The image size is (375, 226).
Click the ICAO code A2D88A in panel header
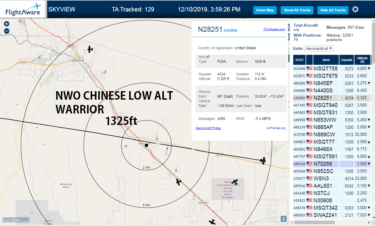pyautogui.click(x=231, y=30)
